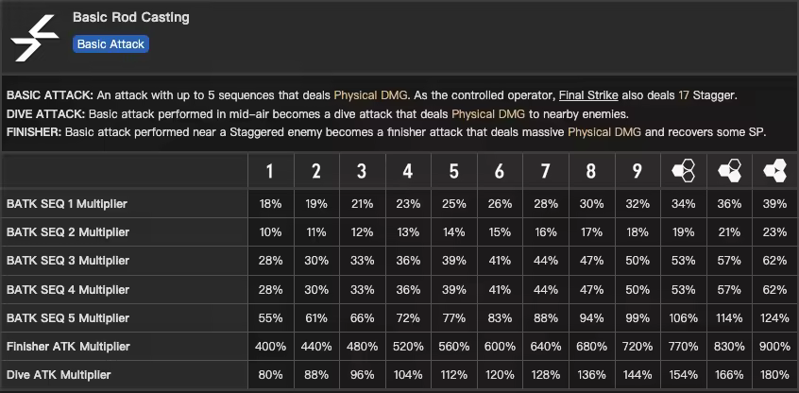
Task: Select the first mastery hexagon icon above 34%
Action: point(684,171)
